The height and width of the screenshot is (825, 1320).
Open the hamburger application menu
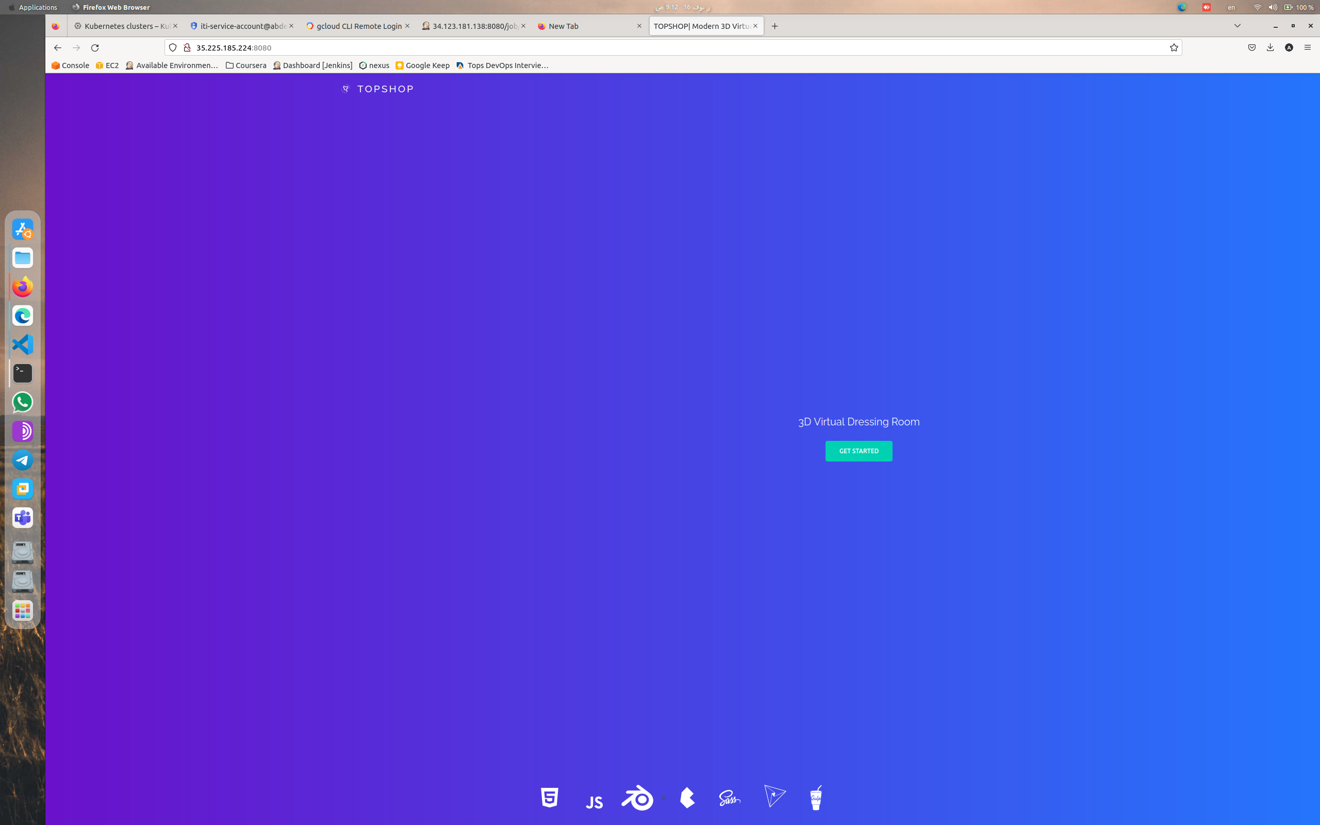(x=1308, y=47)
